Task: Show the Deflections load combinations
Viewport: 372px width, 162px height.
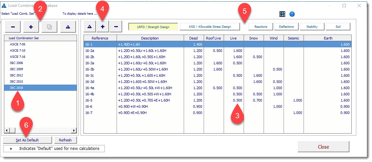Action: click(x=286, y=27)
